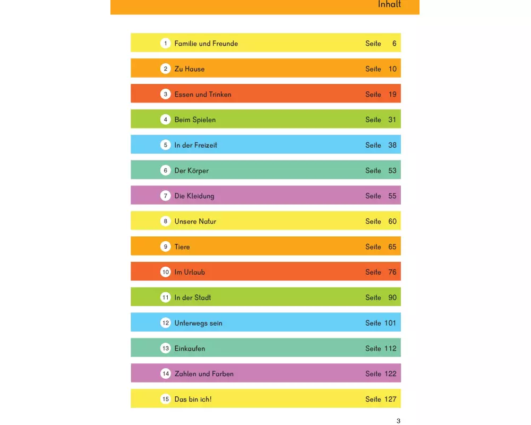Click the 'Inhalt' header title

389,5
